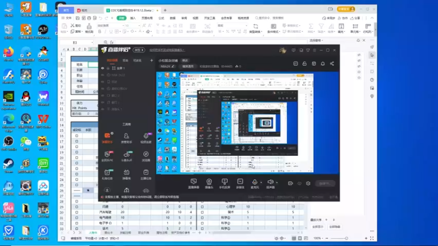Click the user avatar in streaming app title bar
This screenshot has height=246, width=438.
283,50
